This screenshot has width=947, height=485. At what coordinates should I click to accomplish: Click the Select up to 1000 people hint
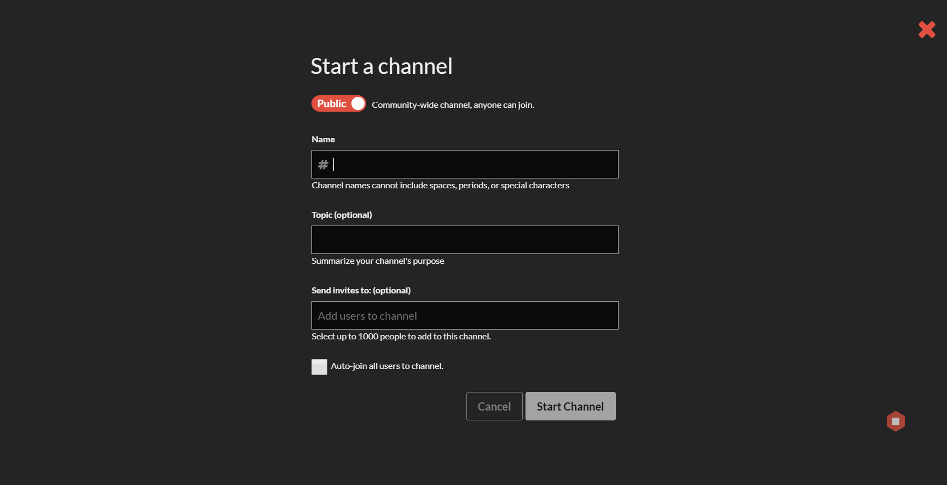401,337
